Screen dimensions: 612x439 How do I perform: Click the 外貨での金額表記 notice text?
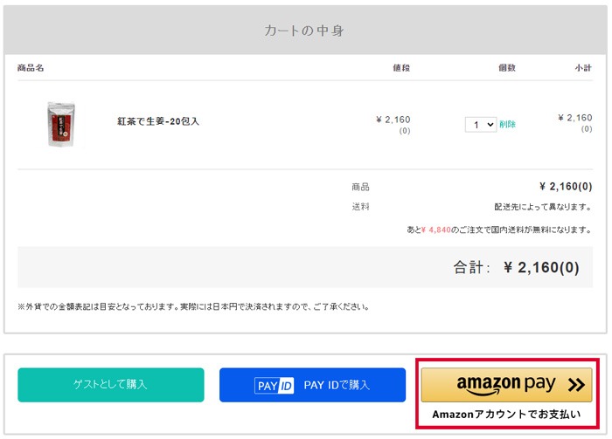(x=193, y=307)
